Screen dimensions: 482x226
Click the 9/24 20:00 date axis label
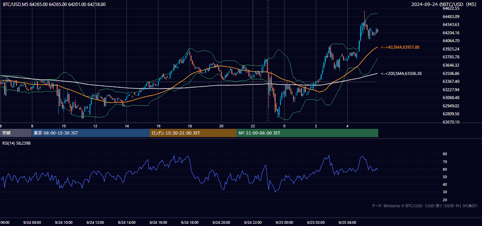(221, 223)
